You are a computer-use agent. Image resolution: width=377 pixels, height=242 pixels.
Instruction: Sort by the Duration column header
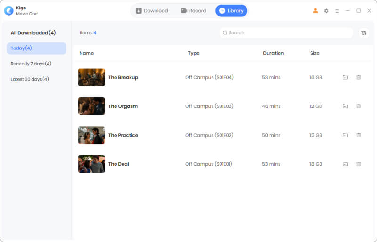coord(273,53)
